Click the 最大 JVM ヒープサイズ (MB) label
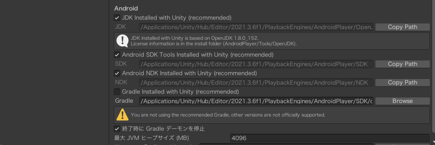The width and height of the screenshot is (435, 145). tap(152, 138)
